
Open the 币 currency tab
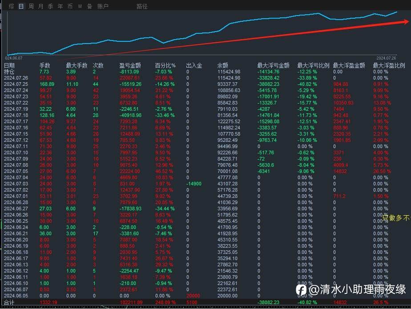[x=70, y=6]
